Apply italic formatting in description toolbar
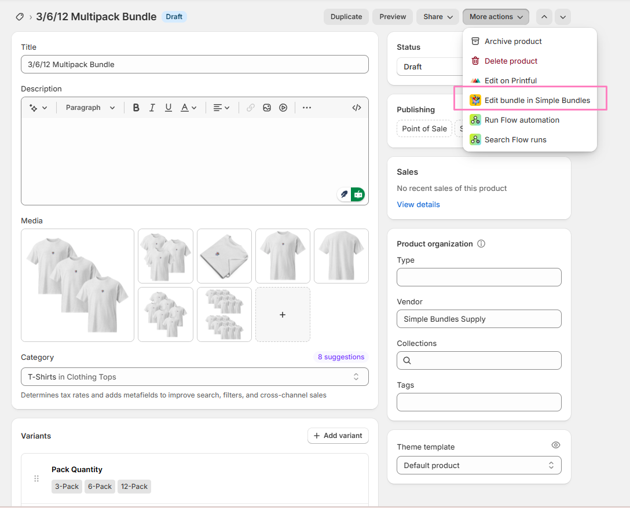The height and width of the screenshot is (508, 630). [152, 108]
